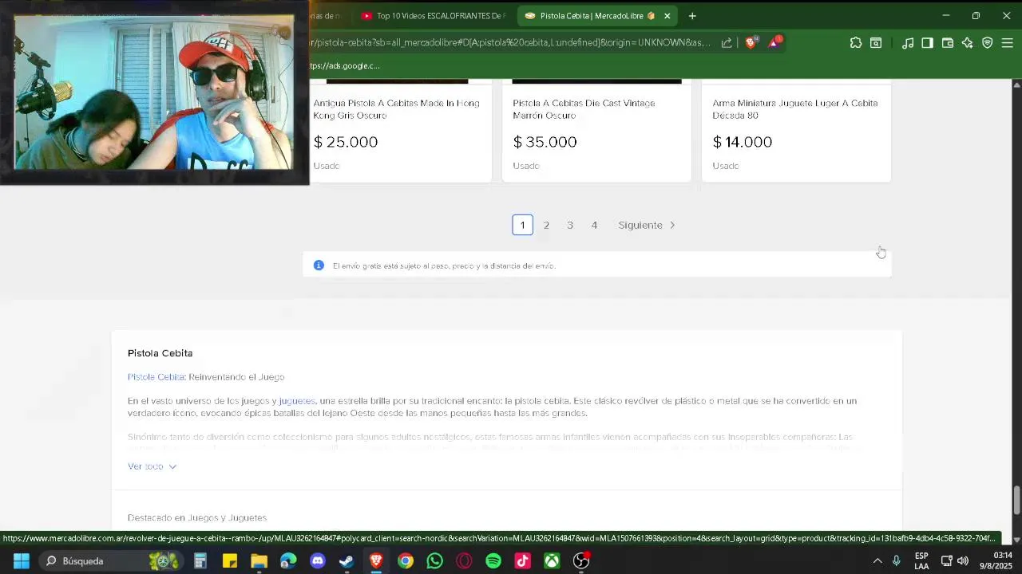1022x574 pixels.
Task: Click the Brave VPN shield icon
Action: 988,43
